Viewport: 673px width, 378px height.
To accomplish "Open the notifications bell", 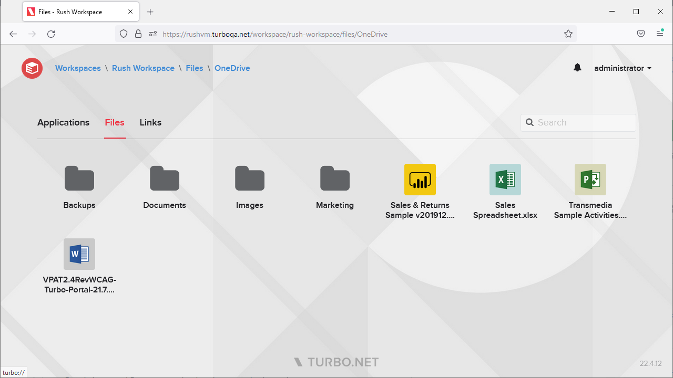I will 577,68.
